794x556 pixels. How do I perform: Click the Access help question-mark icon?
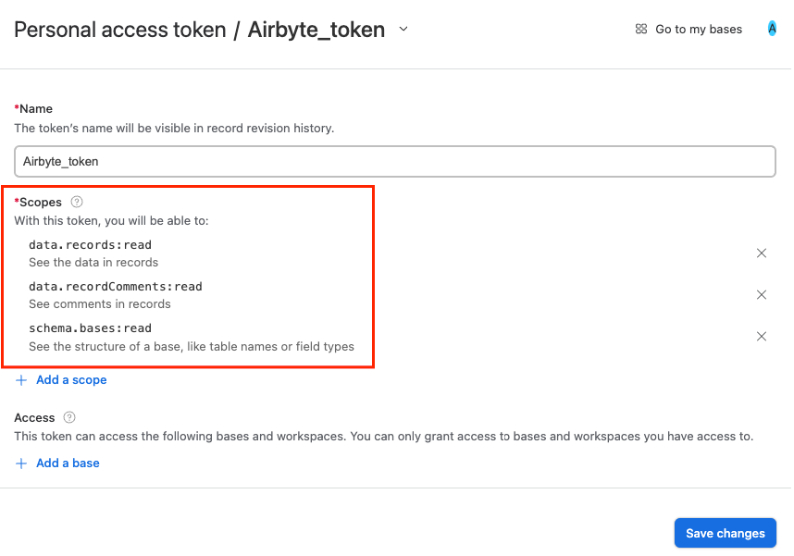coord(69,417)
